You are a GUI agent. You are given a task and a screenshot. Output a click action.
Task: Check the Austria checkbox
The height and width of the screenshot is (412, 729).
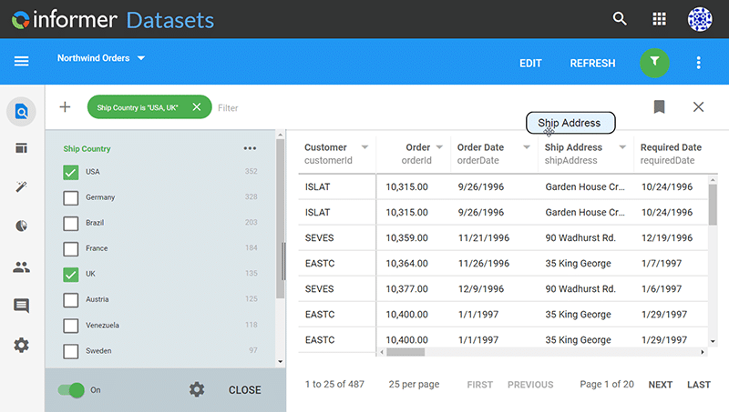click(71, 300)
